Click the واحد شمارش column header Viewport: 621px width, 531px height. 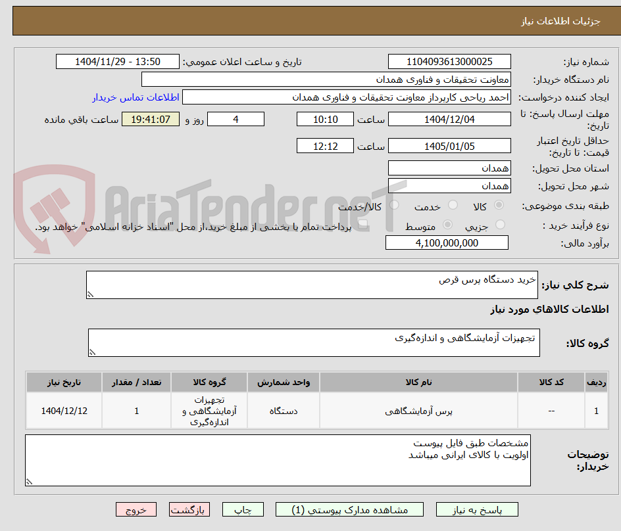(x=284, y=382)
